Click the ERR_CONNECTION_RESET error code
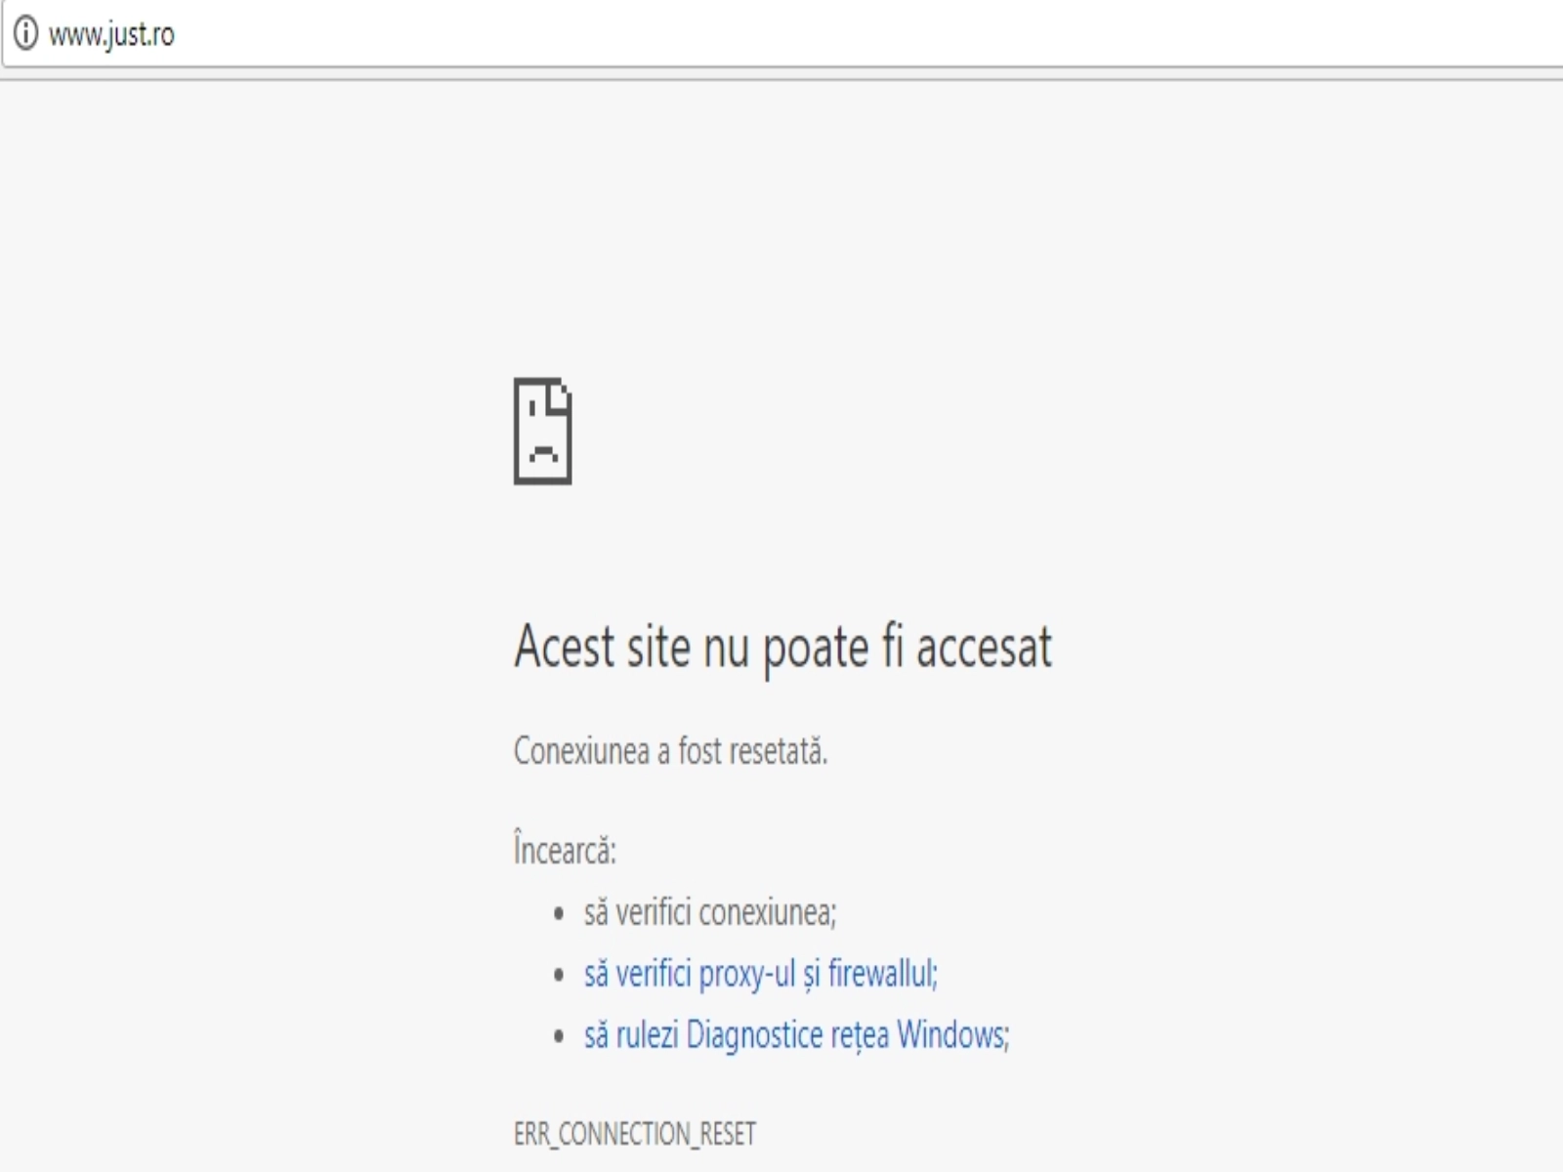 [634, 1134]
